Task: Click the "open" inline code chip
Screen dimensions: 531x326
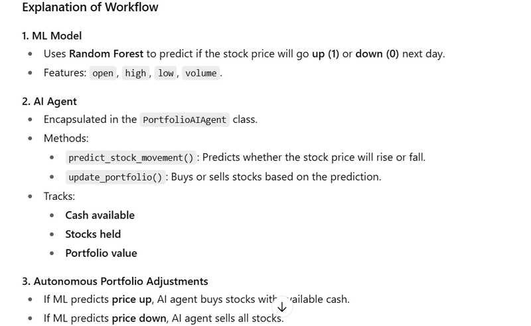Action: pyautogui.click(x=103, y=73)
